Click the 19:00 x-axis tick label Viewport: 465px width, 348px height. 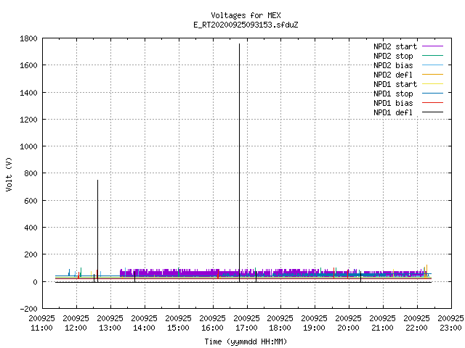click(314, 328)
